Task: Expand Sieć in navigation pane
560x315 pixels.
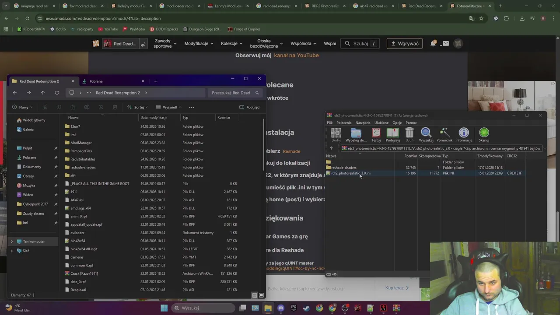Action: pos(12,251)
